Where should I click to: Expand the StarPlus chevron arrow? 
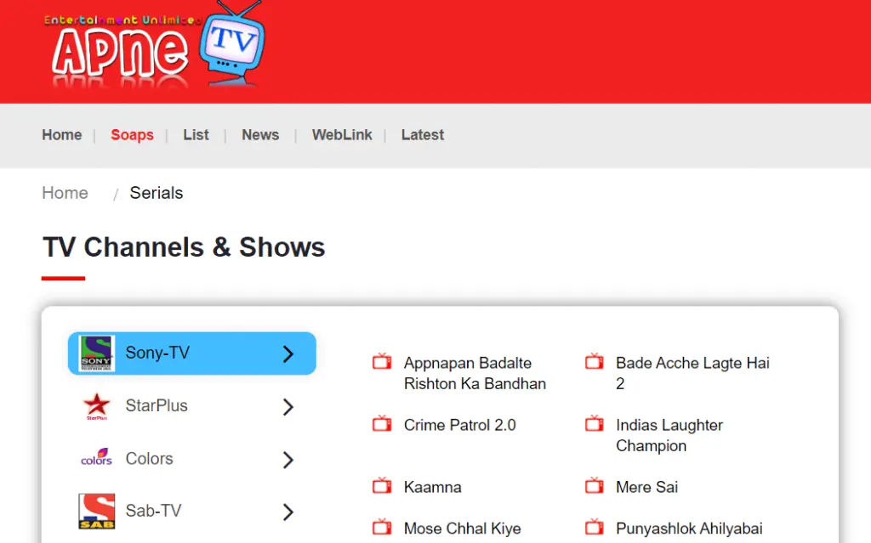[x=287, y=407]
